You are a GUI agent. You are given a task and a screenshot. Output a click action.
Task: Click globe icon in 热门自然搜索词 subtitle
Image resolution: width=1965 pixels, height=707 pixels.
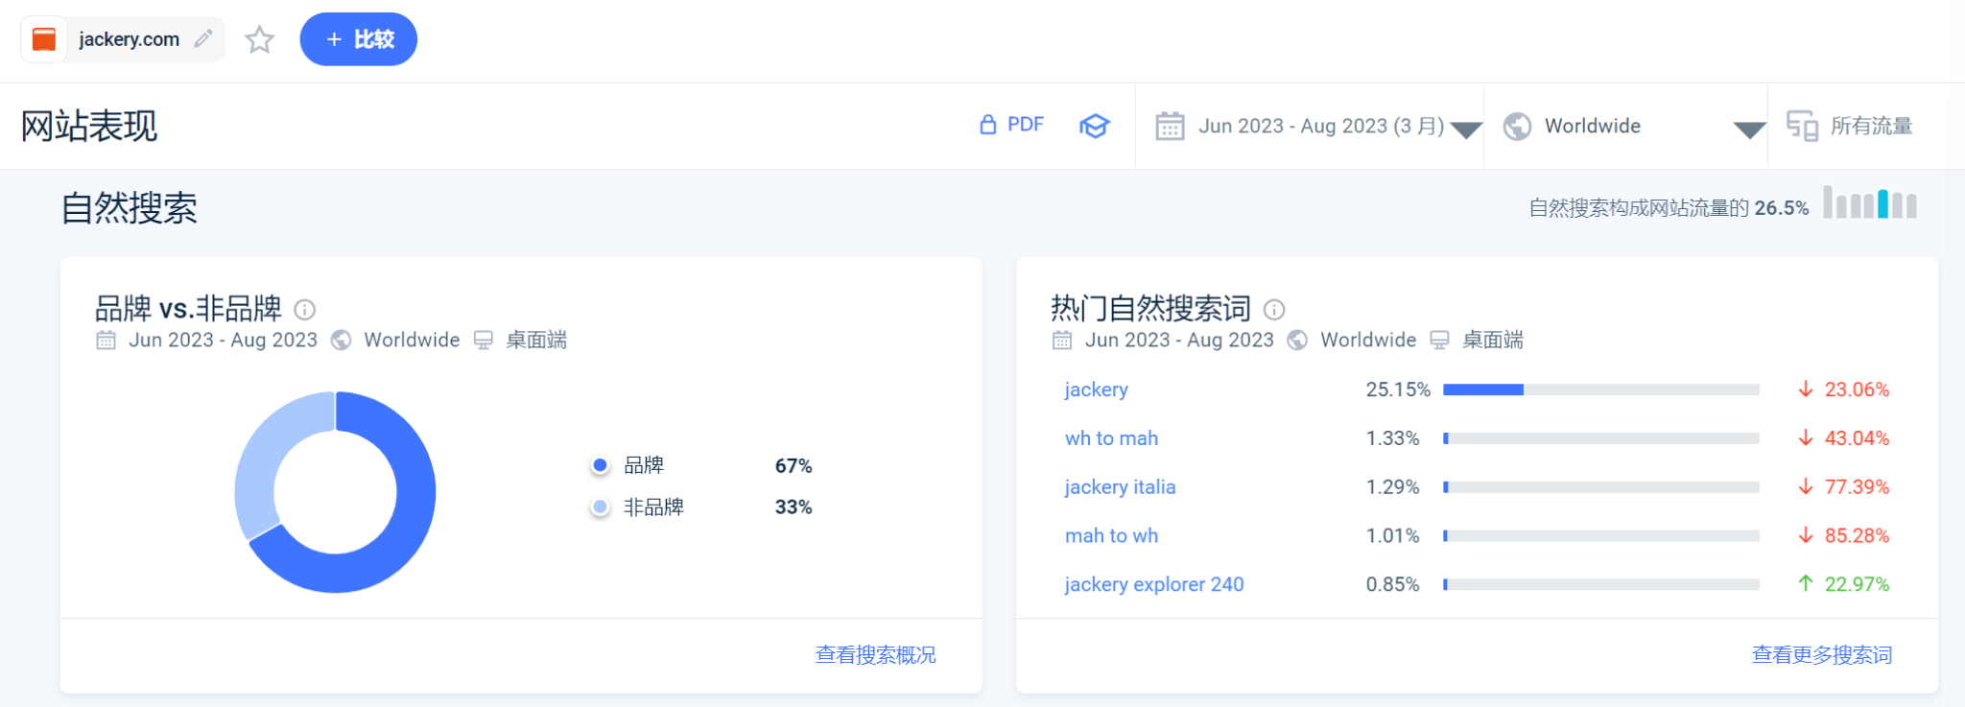1297,340
